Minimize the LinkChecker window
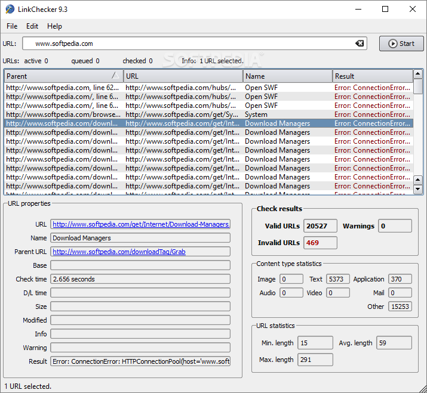This screenshot has height=393, width=427. [358, 10]
